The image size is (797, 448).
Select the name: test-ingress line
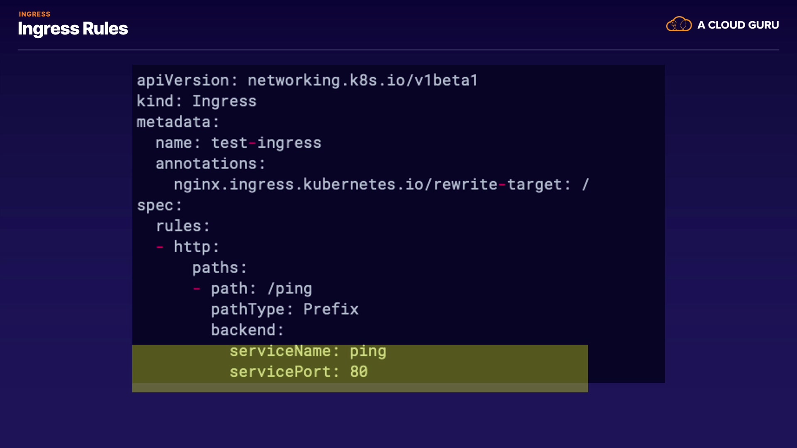[x=238, y=143]
